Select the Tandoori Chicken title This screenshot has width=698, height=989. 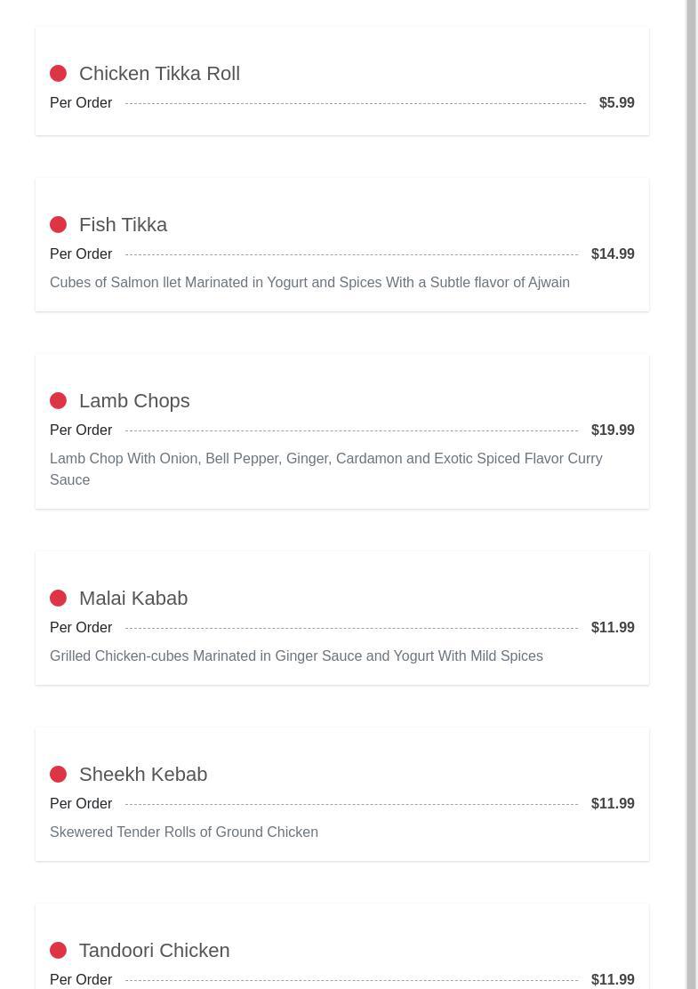(154, 951)
